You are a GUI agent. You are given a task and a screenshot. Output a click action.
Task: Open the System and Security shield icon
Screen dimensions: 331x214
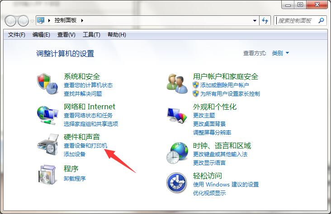[48, 84]
